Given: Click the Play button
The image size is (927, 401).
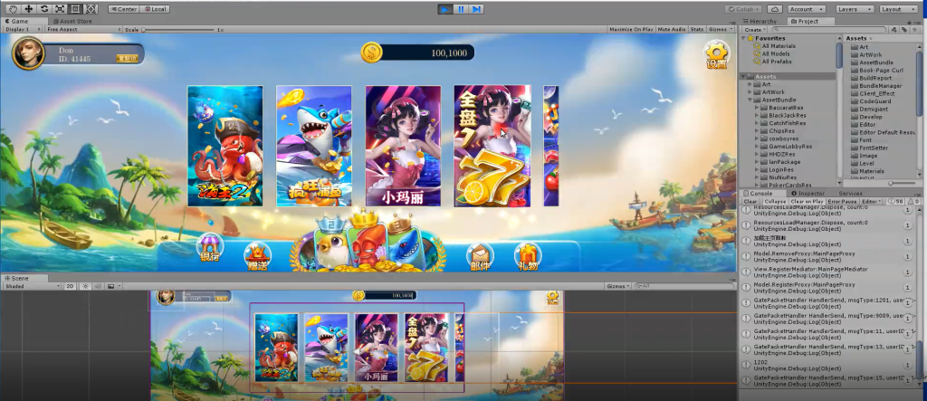Looking at the screenshot, I should [444, 9].
